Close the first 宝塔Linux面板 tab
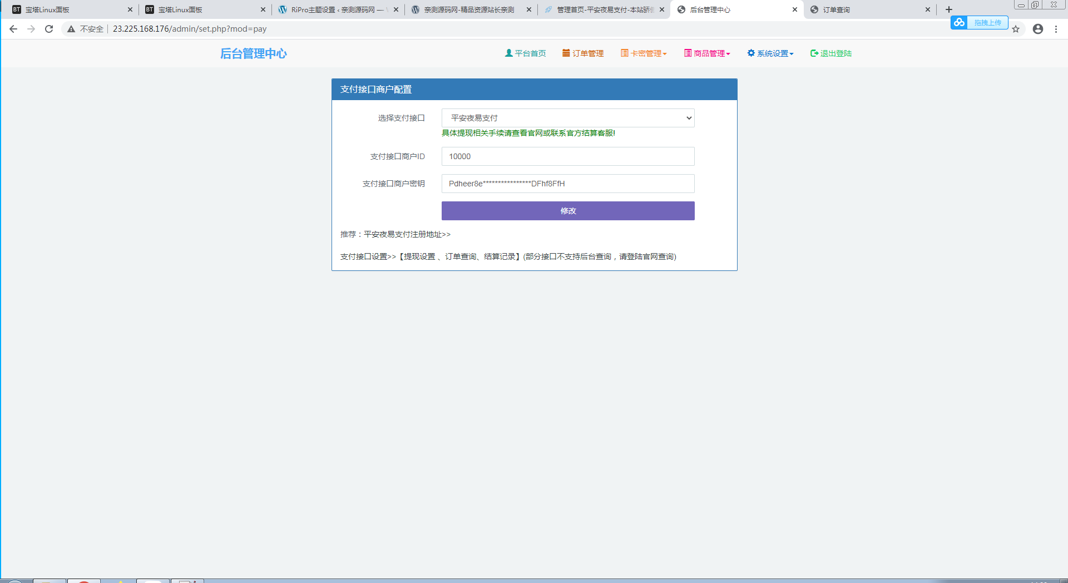The image size is (1068, 583). click(130, 9)
